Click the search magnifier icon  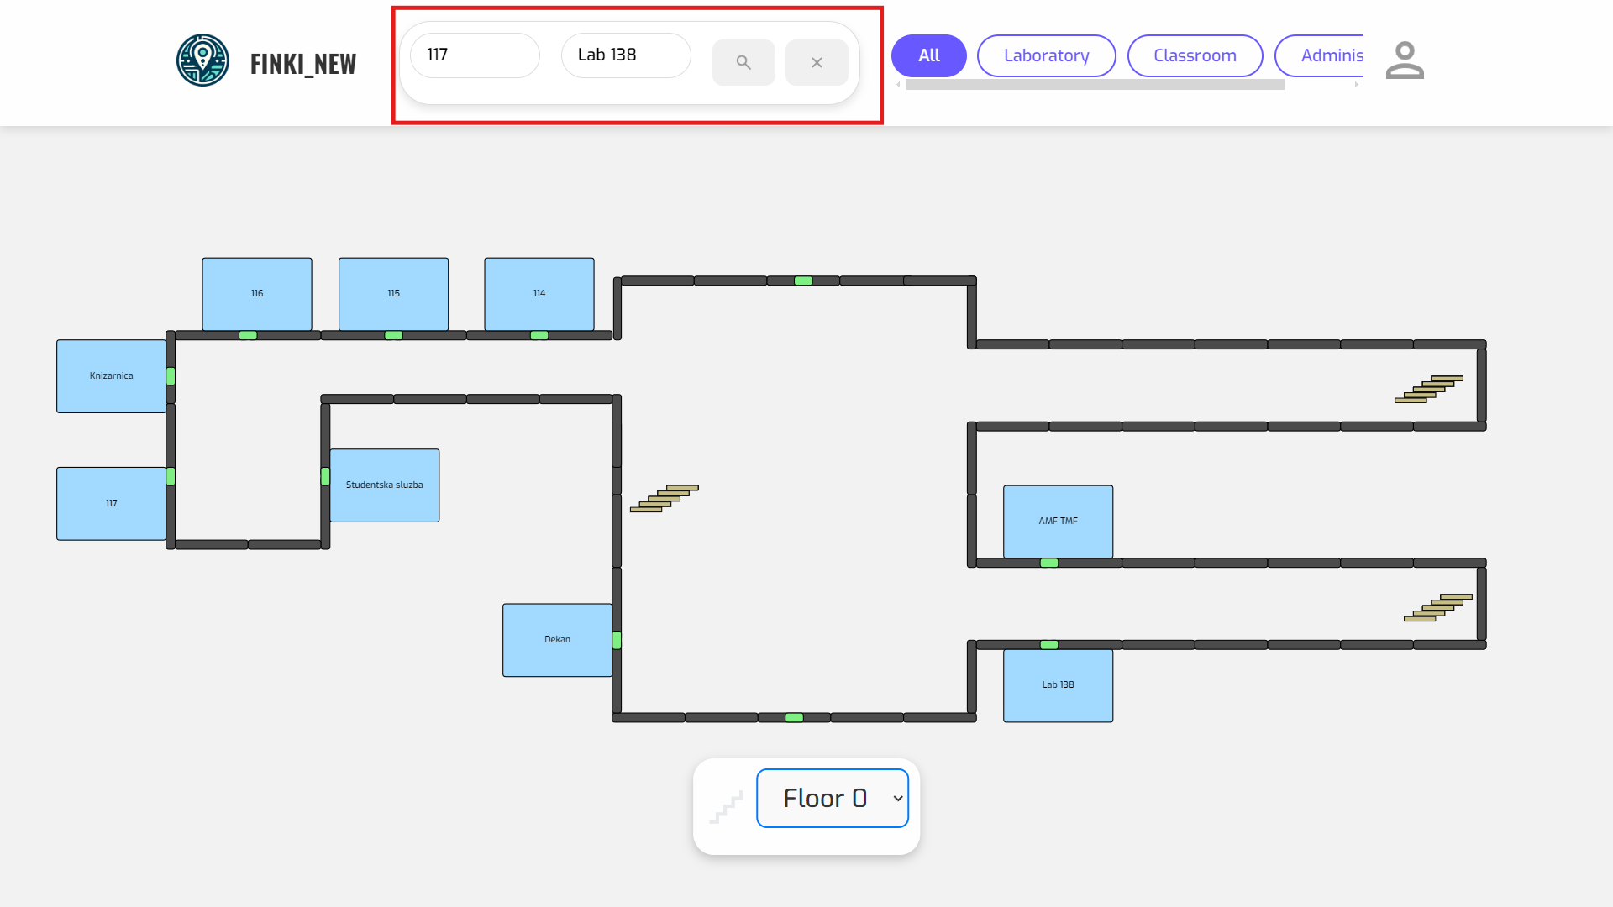click(x=743, y=62)
